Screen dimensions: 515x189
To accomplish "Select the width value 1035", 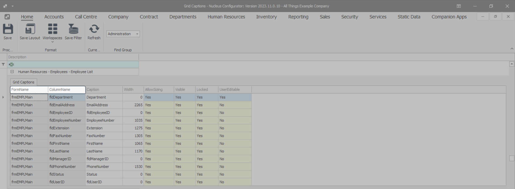I will point(133,120).
